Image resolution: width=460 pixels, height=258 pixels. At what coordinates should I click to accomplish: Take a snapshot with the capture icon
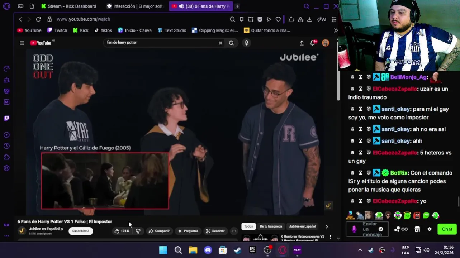[251, 19]
